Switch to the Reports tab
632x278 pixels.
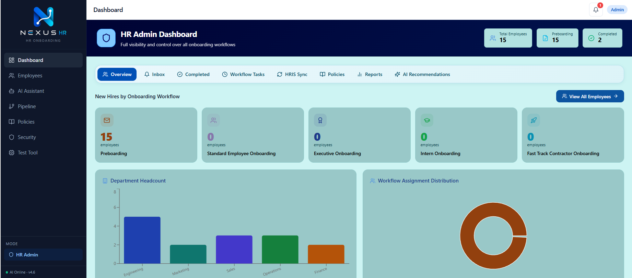(370, 74)
